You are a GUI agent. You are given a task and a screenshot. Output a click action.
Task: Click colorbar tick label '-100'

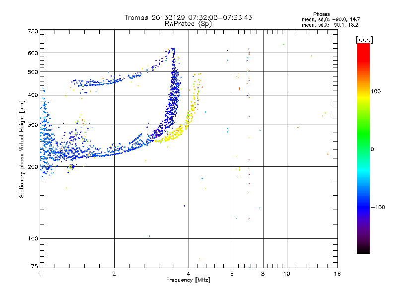tap(378, 207)
